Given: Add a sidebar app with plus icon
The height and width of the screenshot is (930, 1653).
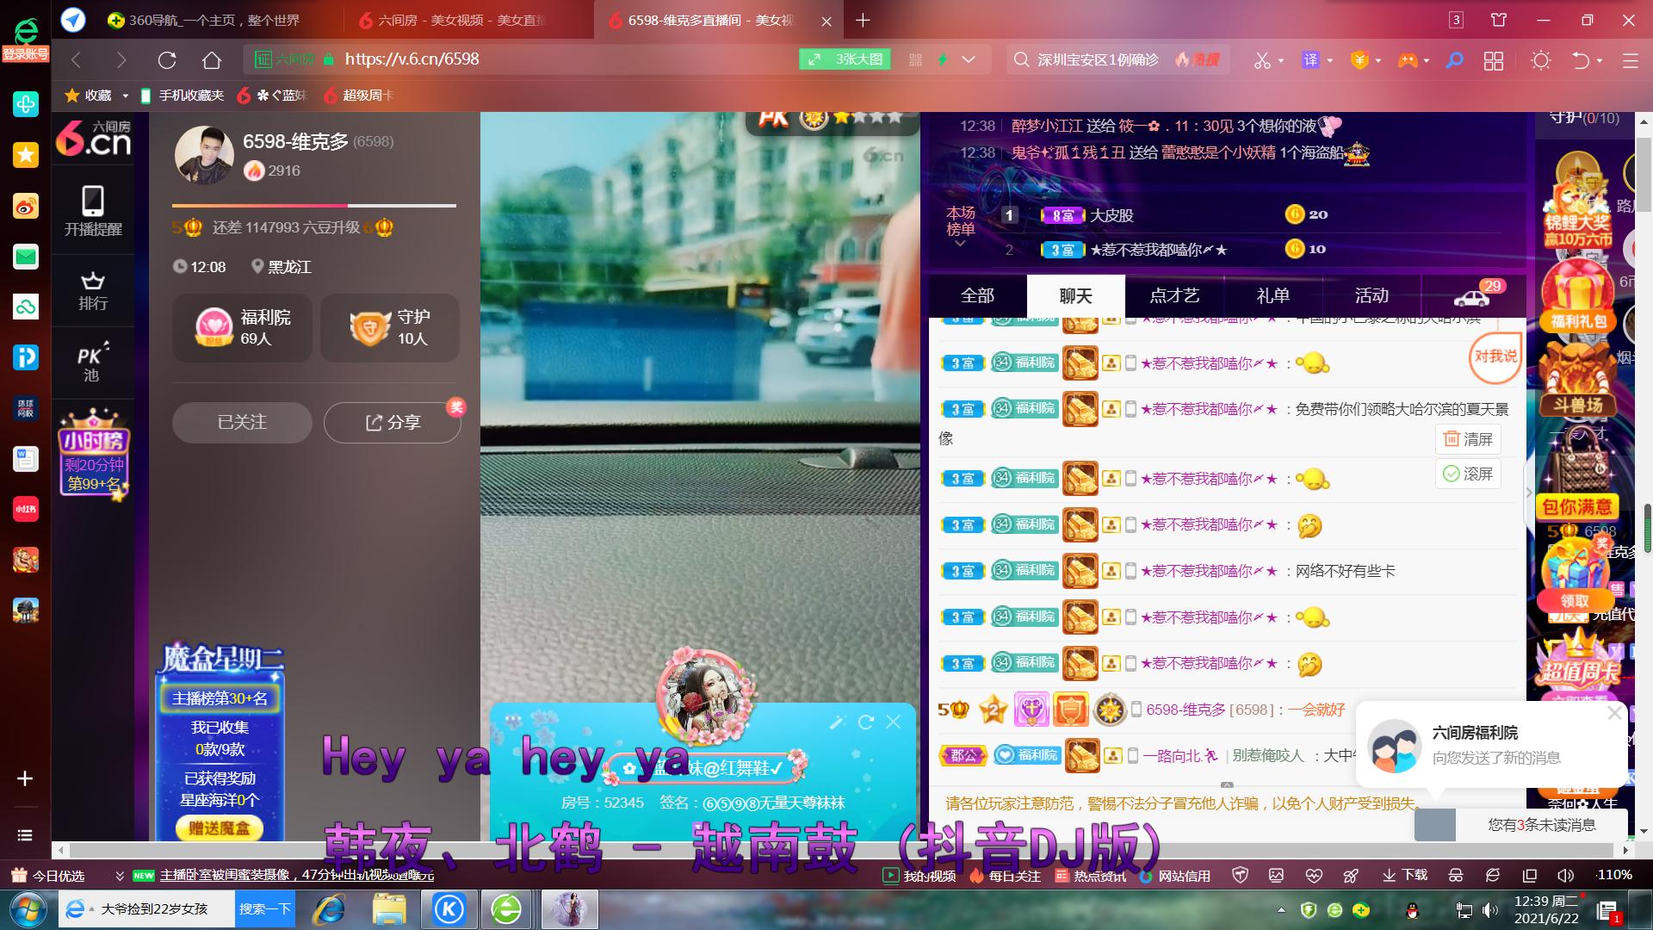Looking at the screenshot, I should point(25,778).
